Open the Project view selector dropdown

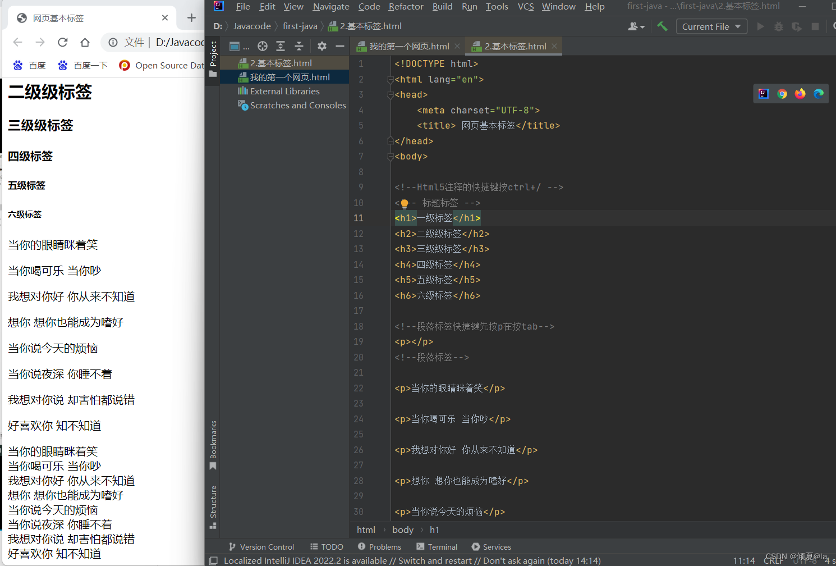pyautogui.click(x=239, y=47)
